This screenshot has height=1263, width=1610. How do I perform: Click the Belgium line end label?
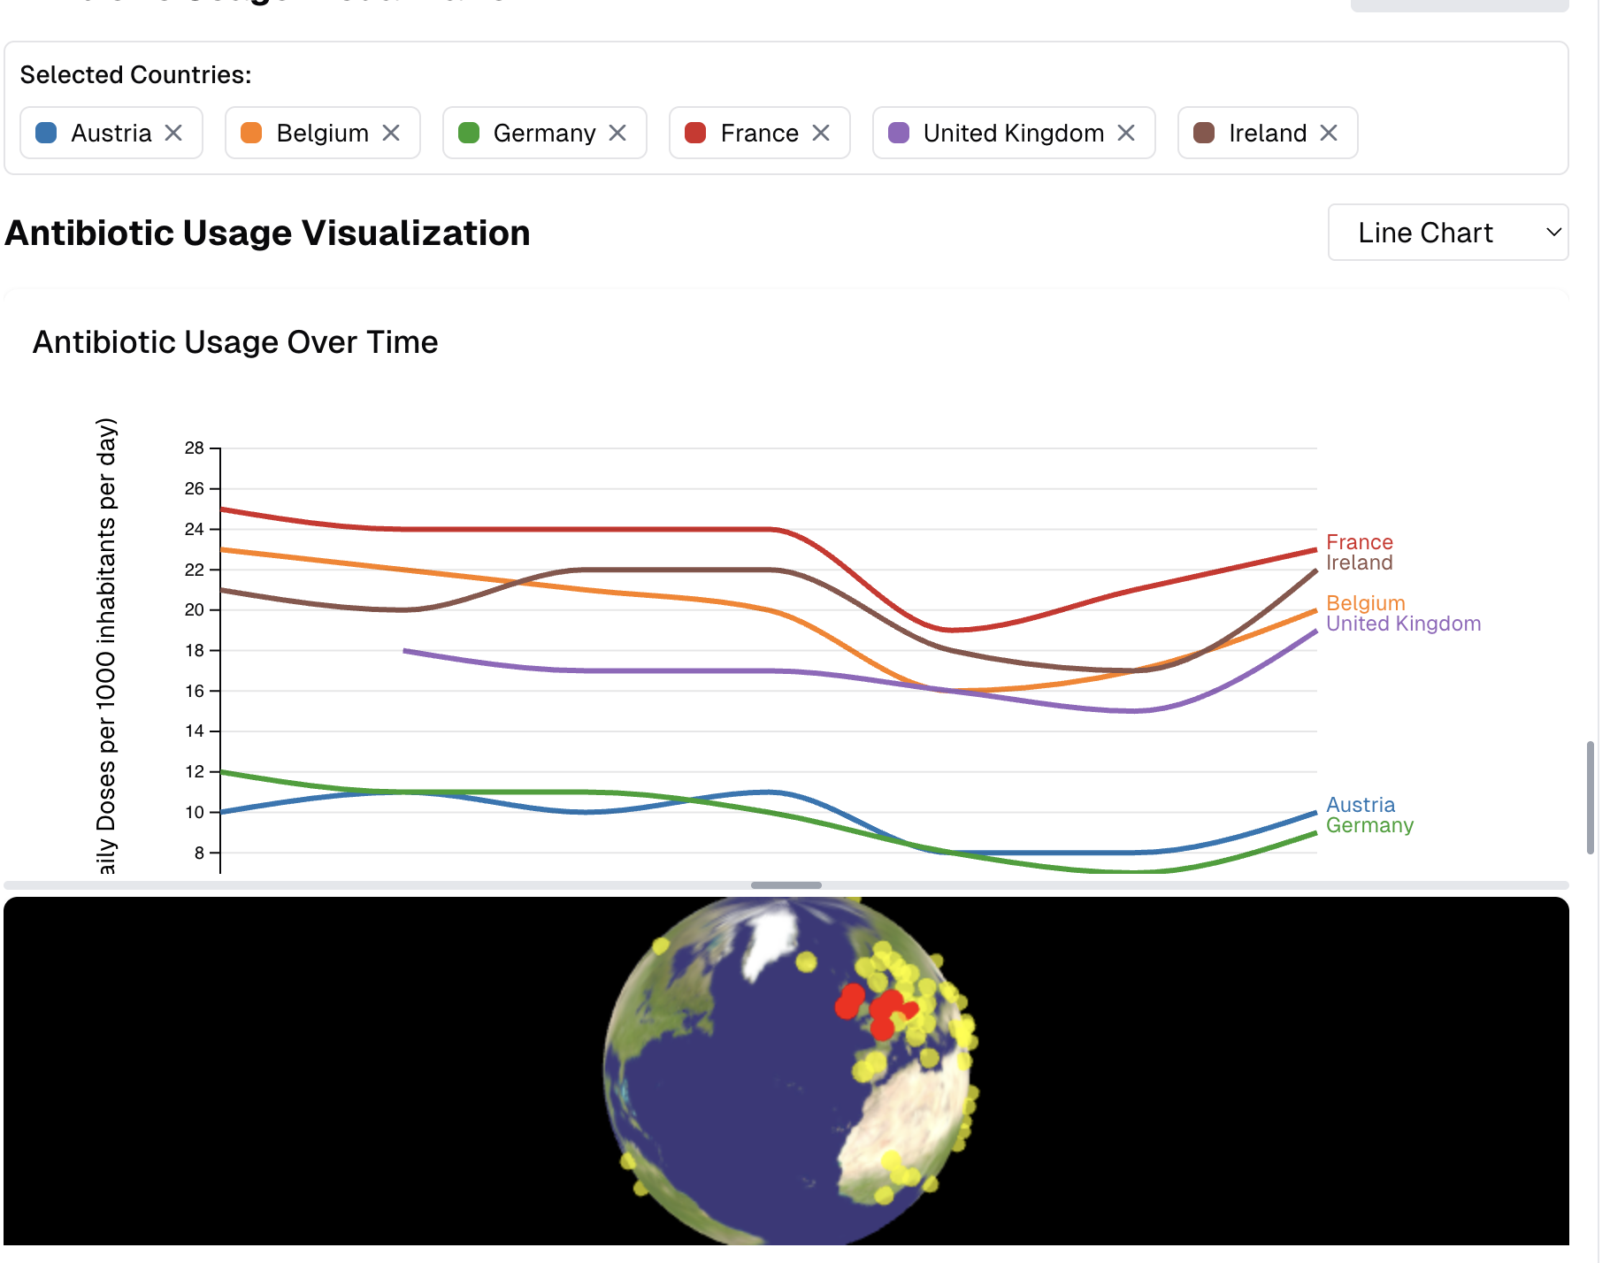1366,603
